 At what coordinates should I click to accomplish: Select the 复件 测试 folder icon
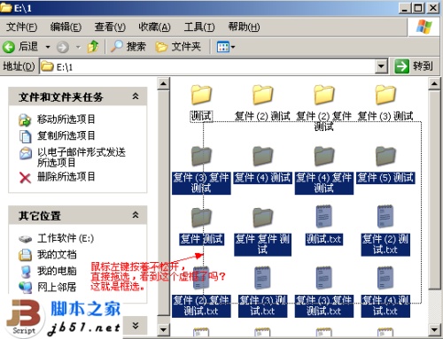[201, 218]
